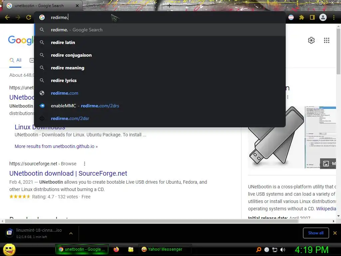Open enableMMC redirme.com/2drs suggestion
Image resolution: width=341 pixels, height=256 pixels.
coord(160,106)
